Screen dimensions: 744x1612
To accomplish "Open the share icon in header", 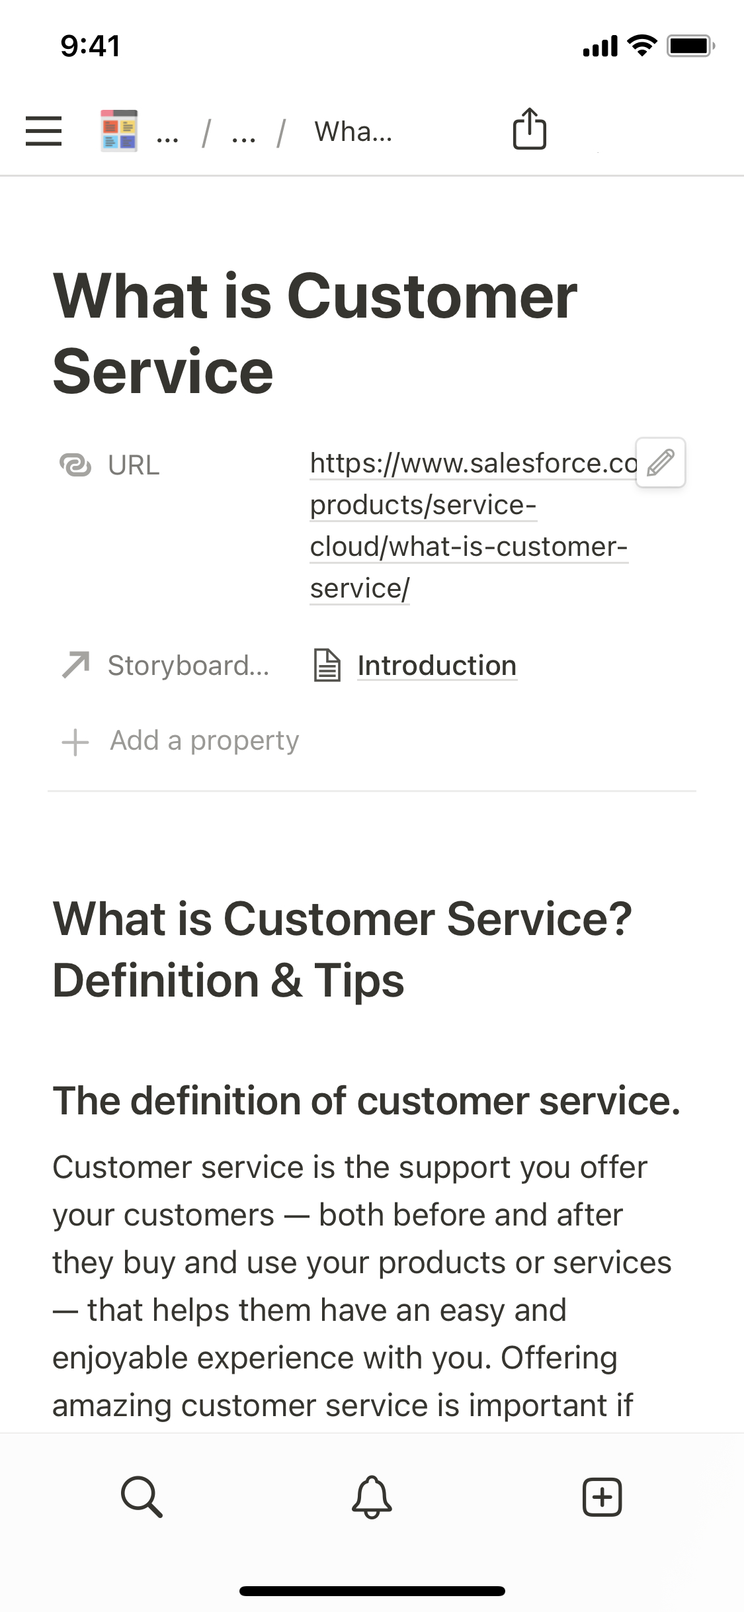I will click(529, 130).
